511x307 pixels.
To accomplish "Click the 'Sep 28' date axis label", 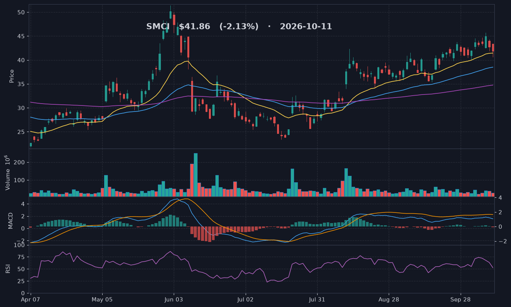I will coord(461,299).
